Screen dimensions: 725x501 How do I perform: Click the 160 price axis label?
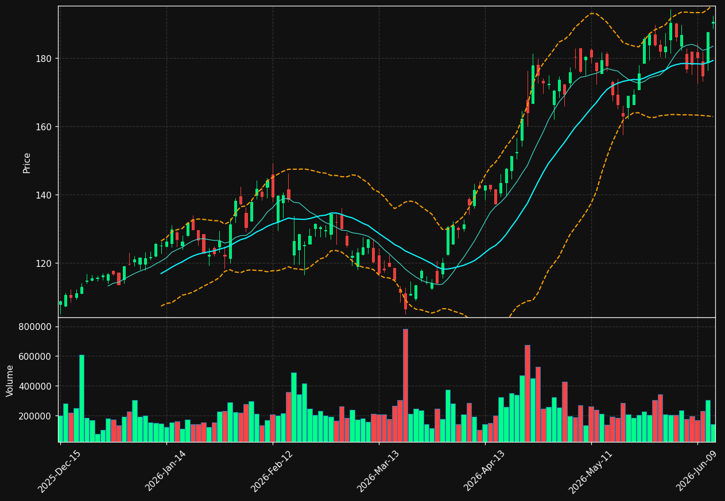45,127
